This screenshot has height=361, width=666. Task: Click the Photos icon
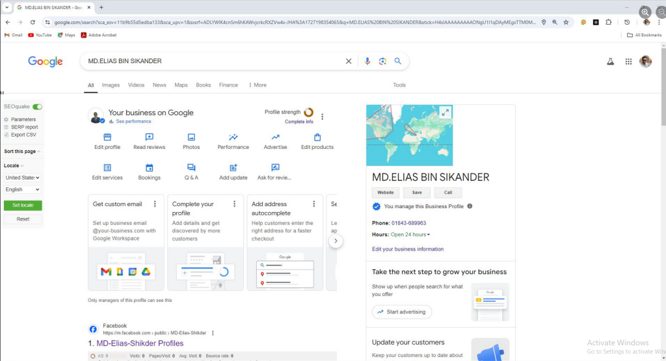(191, 137)
